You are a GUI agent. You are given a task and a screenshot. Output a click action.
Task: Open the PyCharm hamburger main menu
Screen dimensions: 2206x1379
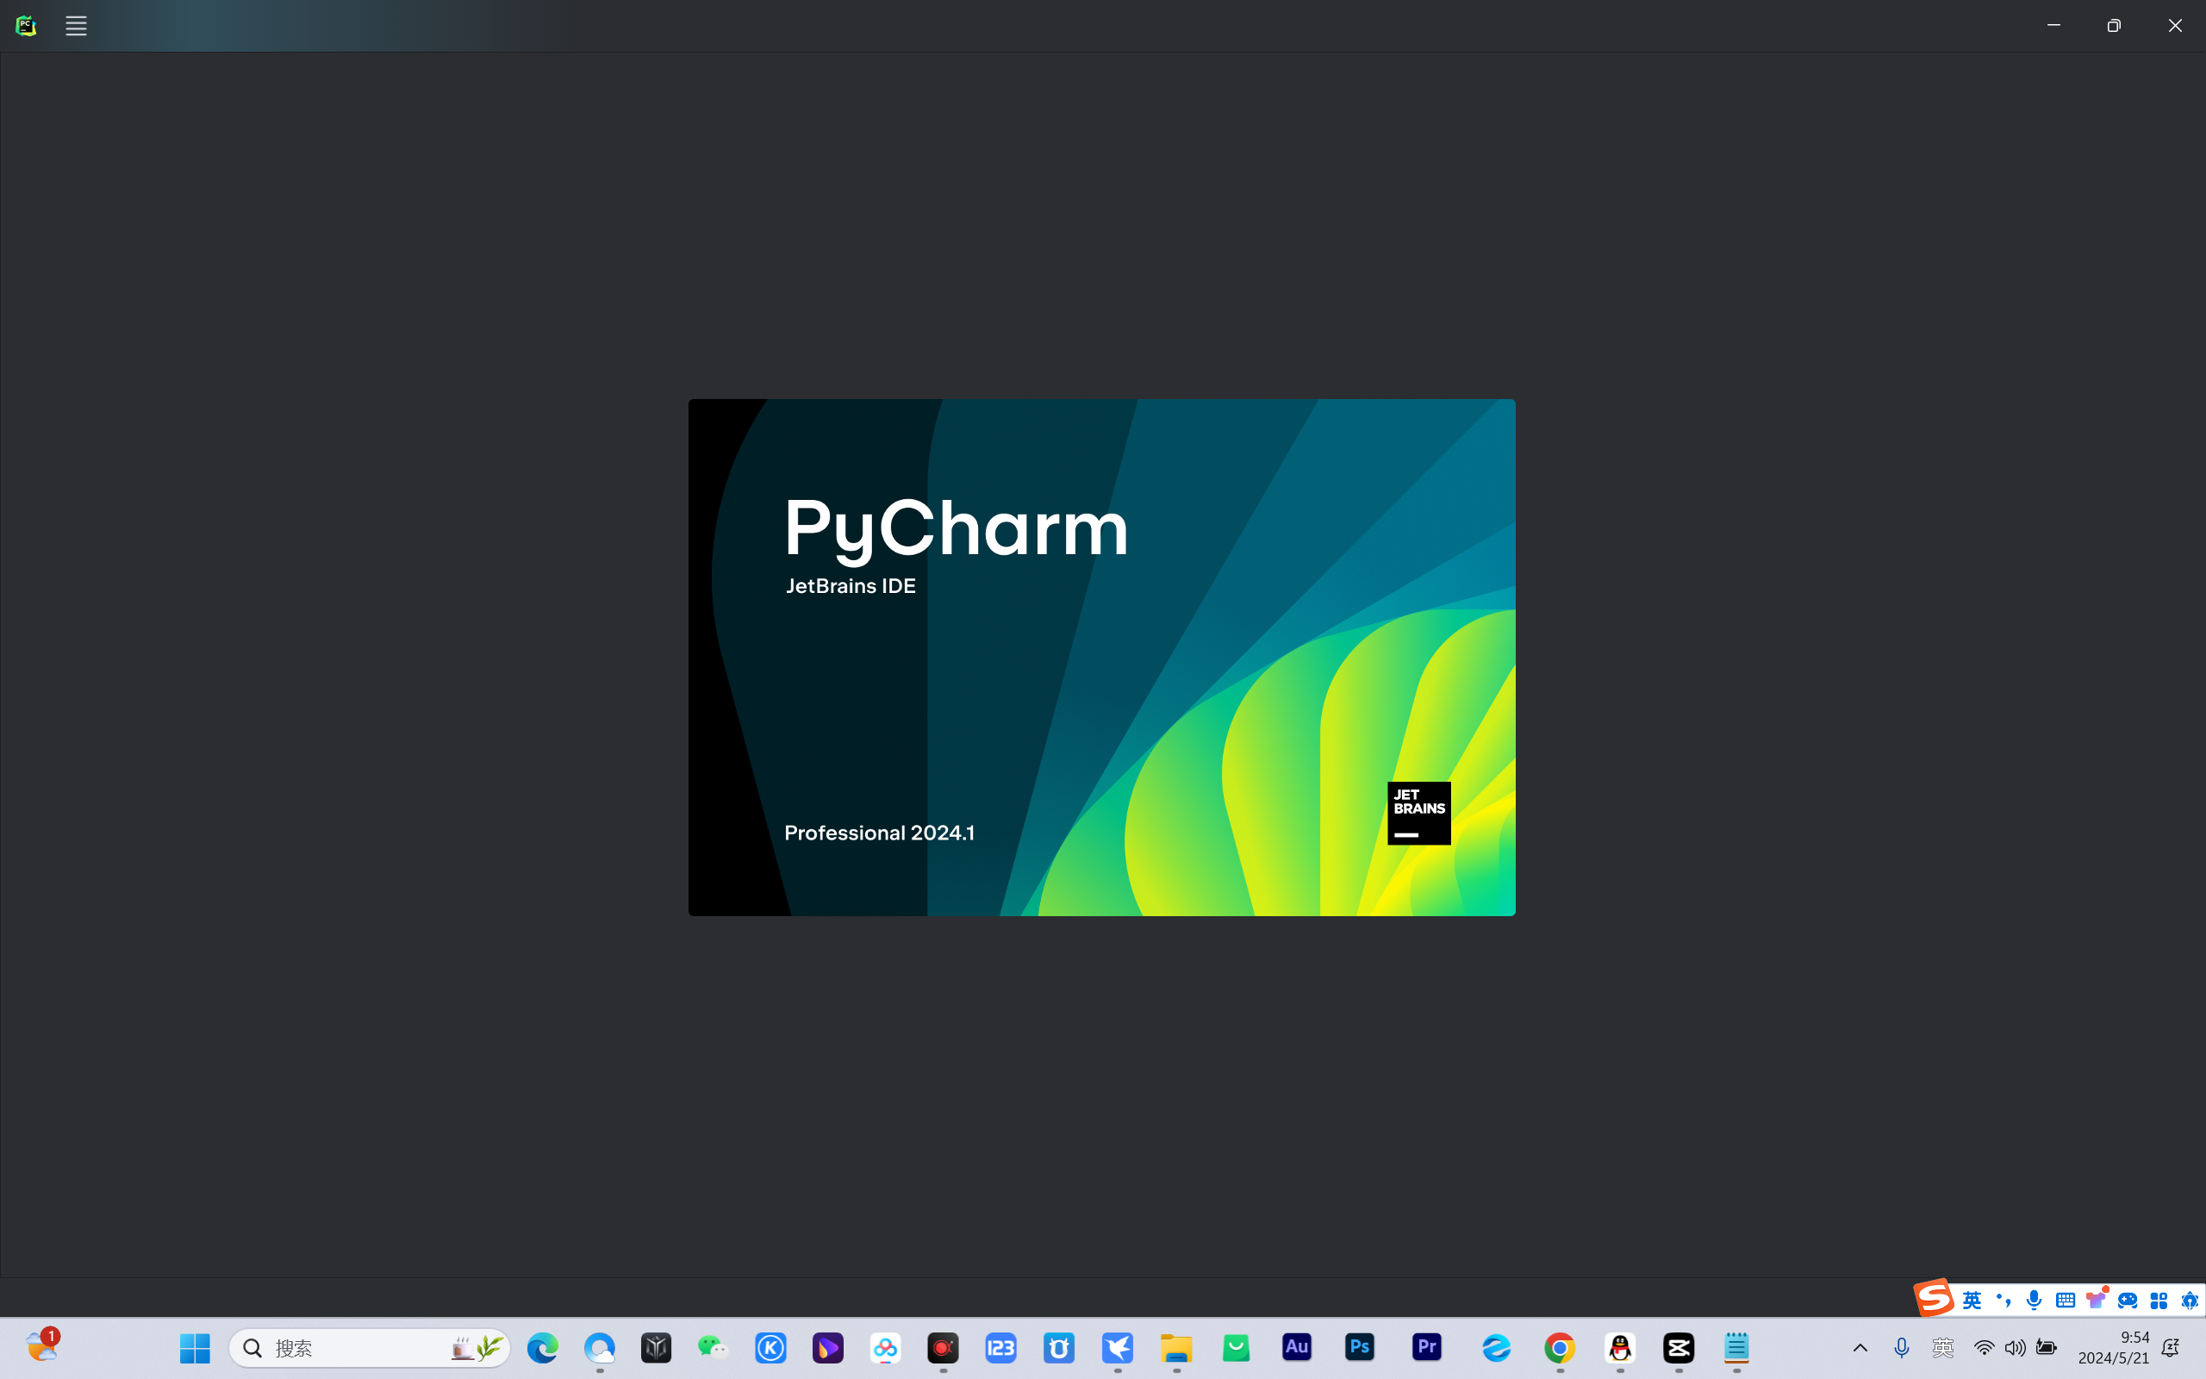point(76,26)
